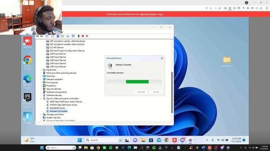
Task: Launch Epic Games Launcher desktop shortcut
Action: (27, 100)
